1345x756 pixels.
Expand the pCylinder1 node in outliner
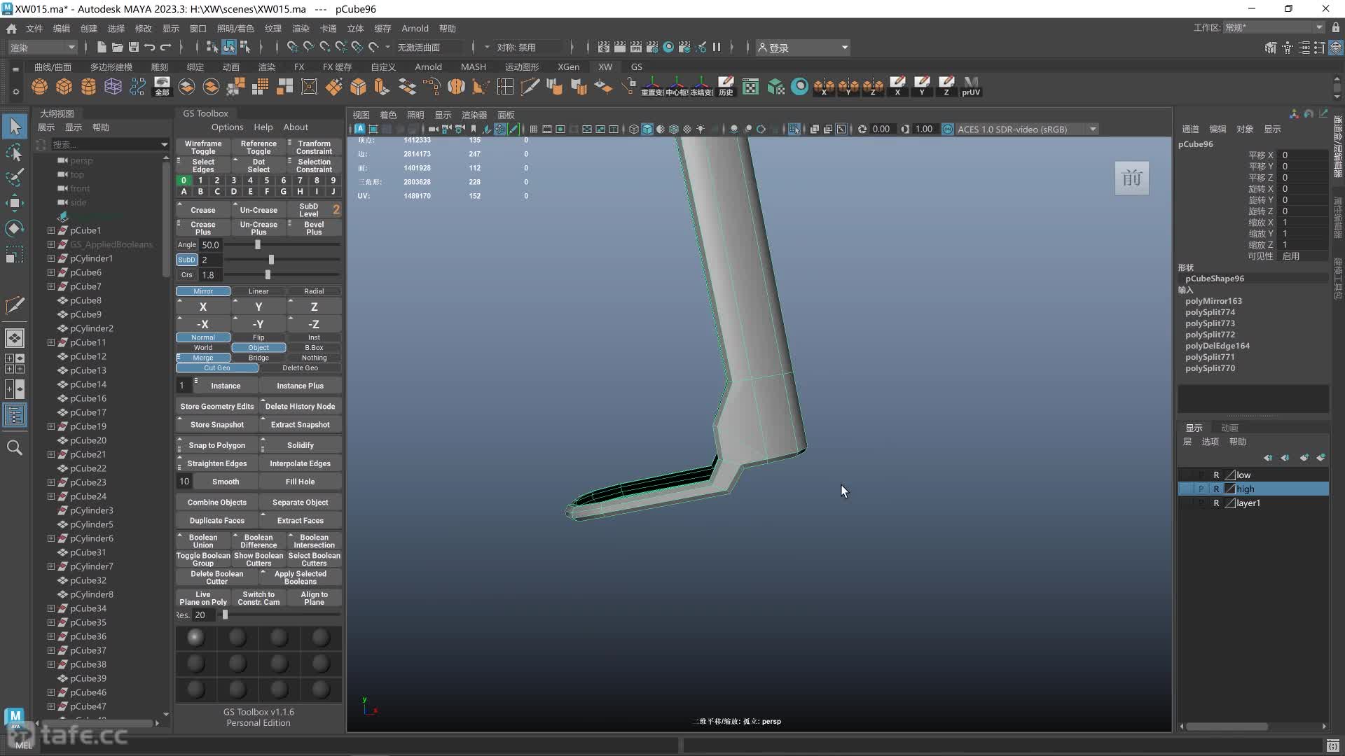tap(51, 258)
